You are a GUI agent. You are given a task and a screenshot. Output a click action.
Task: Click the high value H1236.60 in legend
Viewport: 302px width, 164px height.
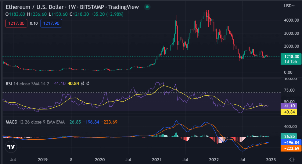(x=37, y=14)
